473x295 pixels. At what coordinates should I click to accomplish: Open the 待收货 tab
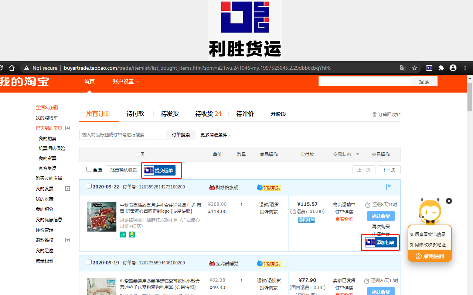click(x=208, y=114)
